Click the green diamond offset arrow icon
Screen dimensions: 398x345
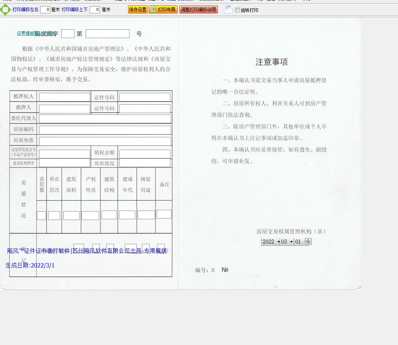click(x=5, y=10)
